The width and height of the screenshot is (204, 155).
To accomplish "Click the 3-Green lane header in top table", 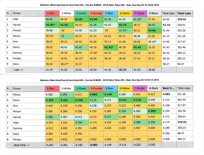I will tap(81, 13).
